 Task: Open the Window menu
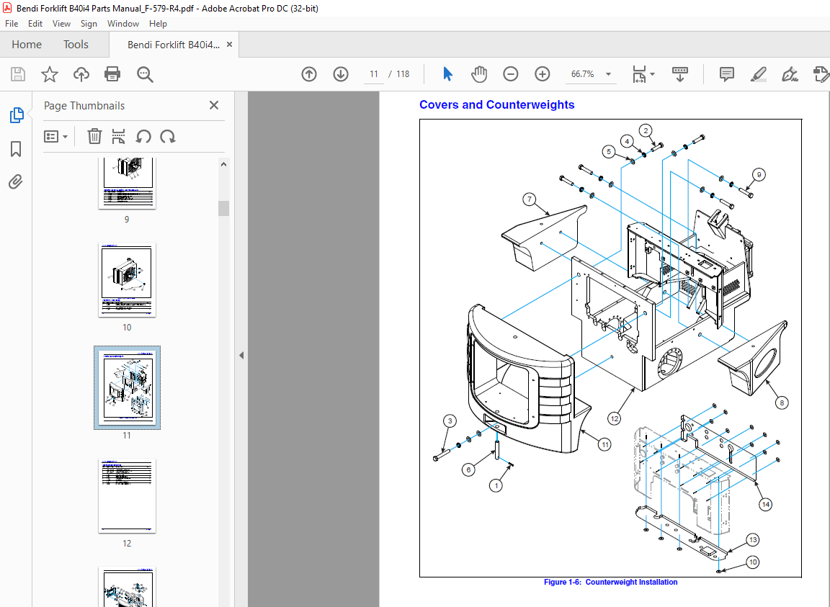click(x=122, y=23)
